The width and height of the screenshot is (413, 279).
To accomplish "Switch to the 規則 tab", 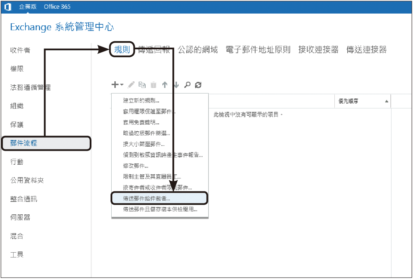I will [122, 49].
